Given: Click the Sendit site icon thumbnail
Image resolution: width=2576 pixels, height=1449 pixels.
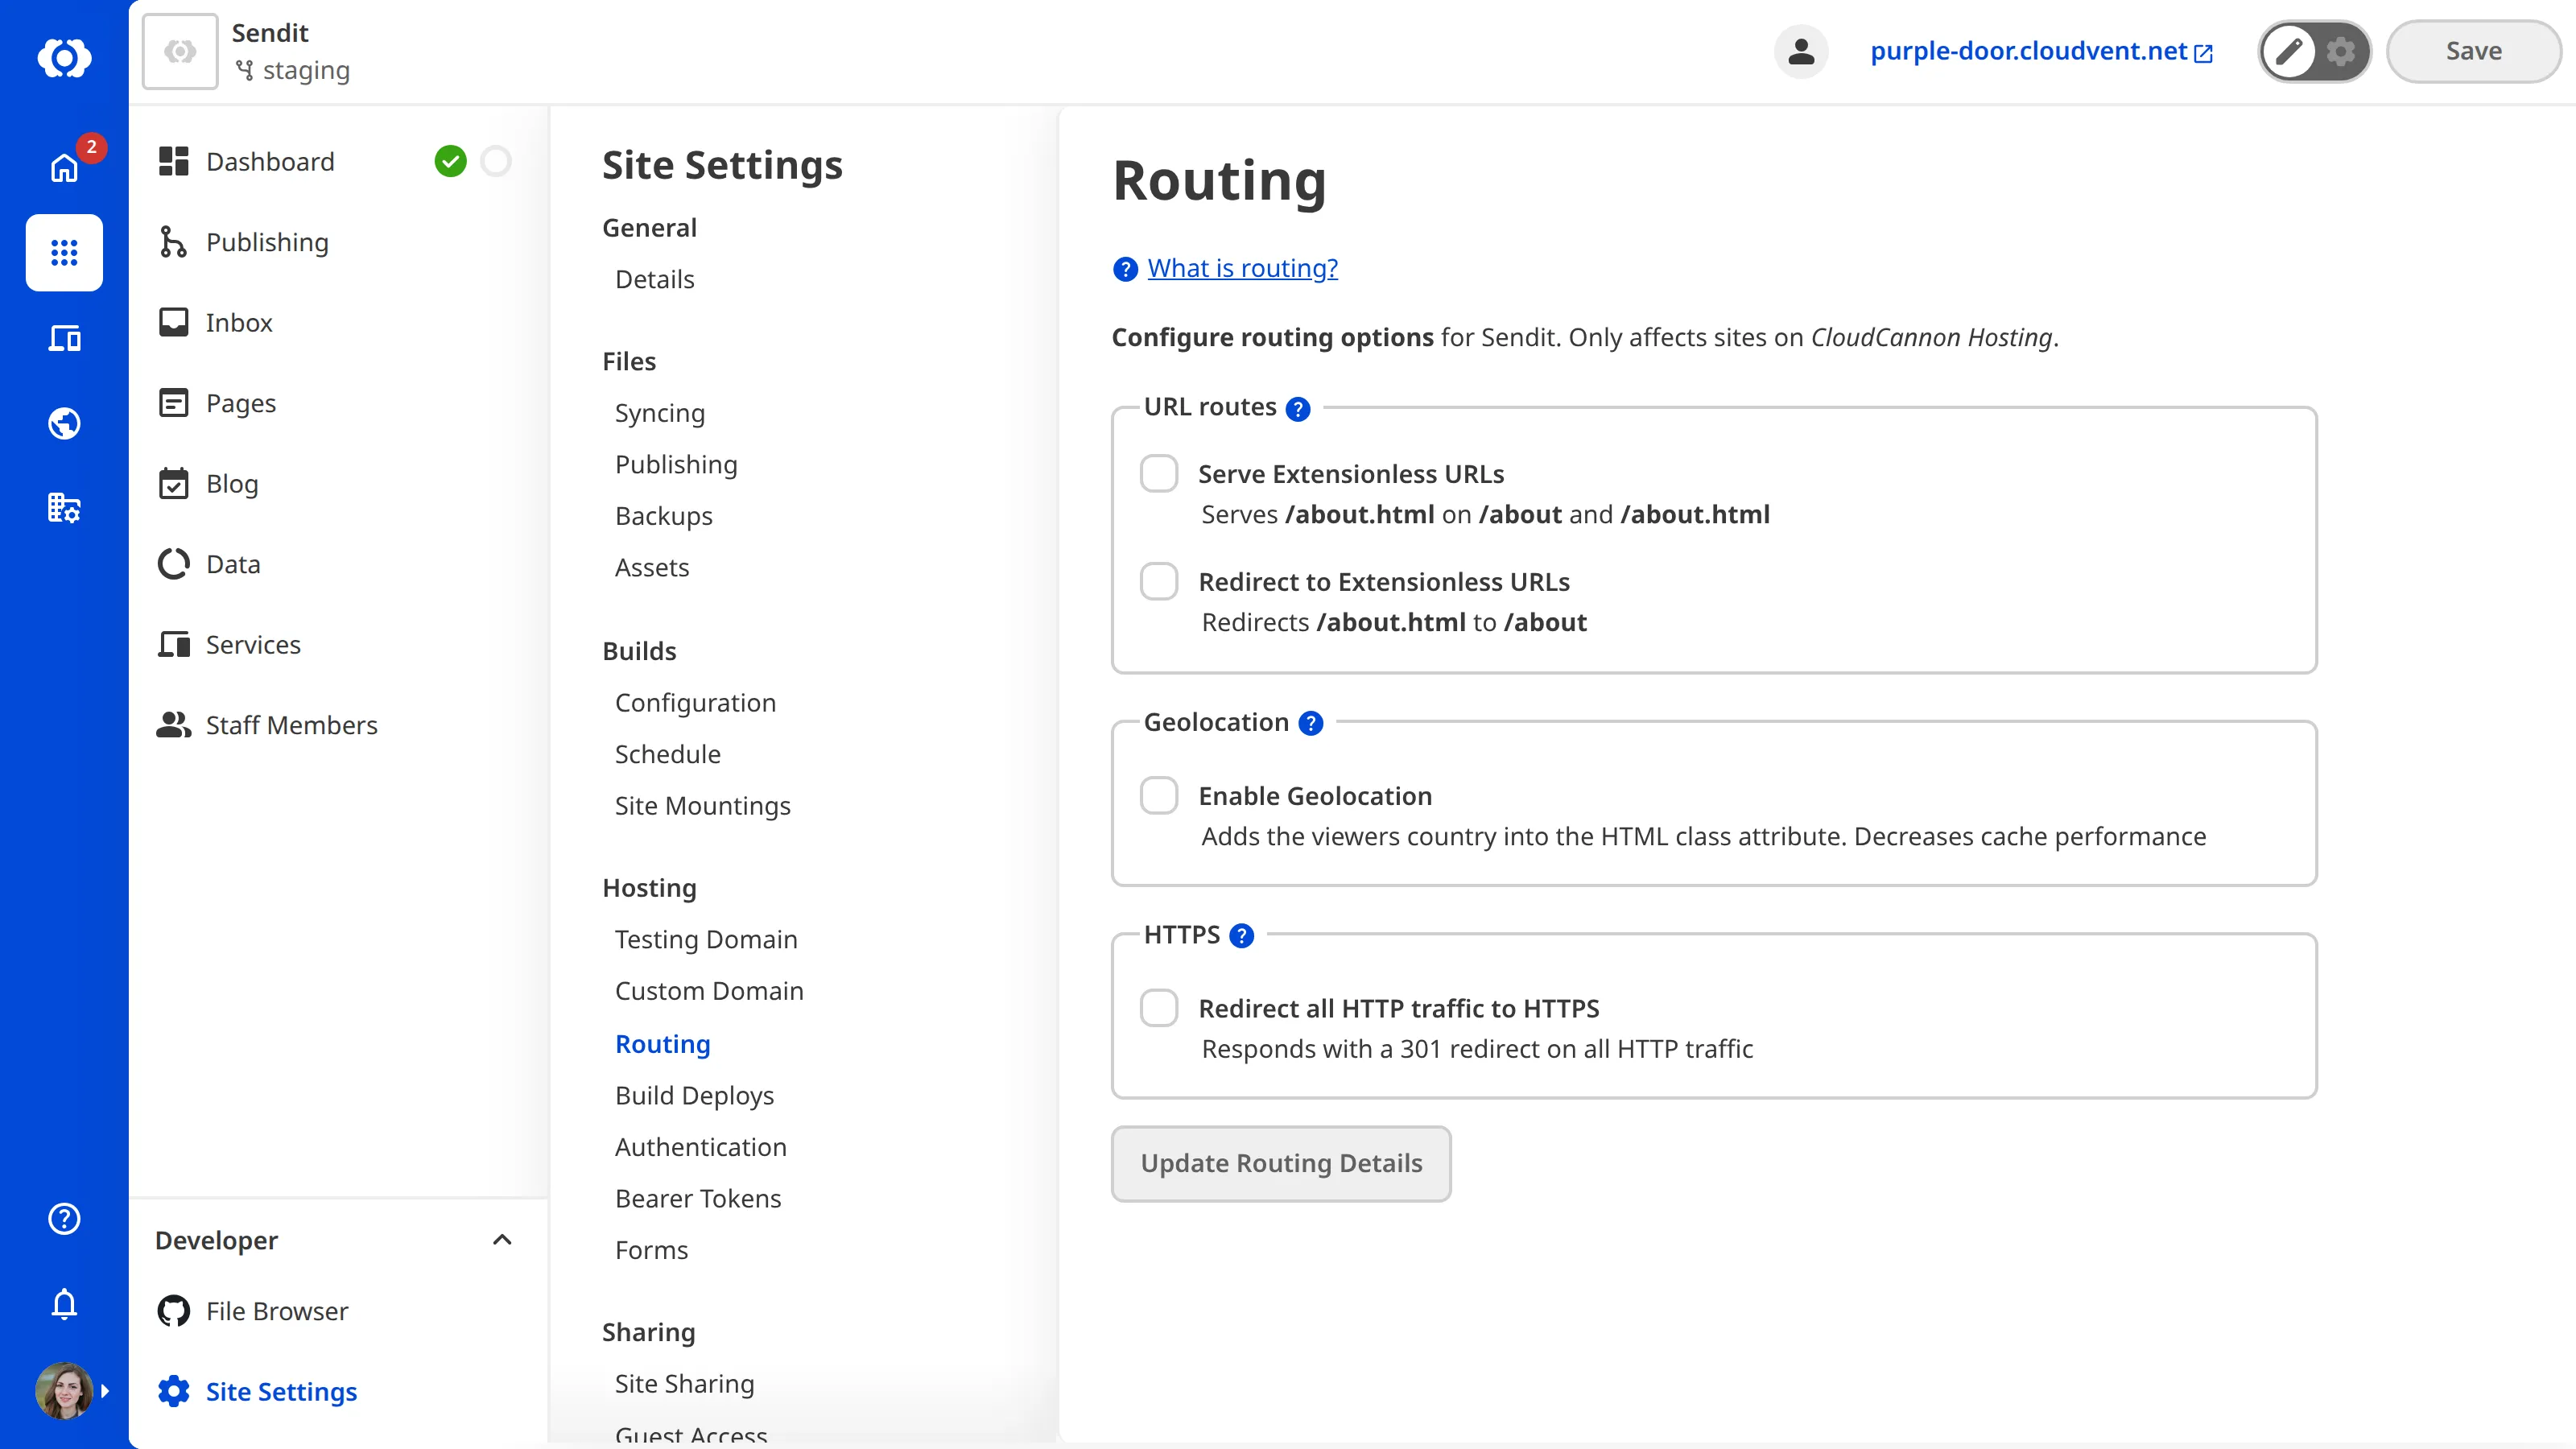Looking at the screenshot, I should tap(180, 51).
